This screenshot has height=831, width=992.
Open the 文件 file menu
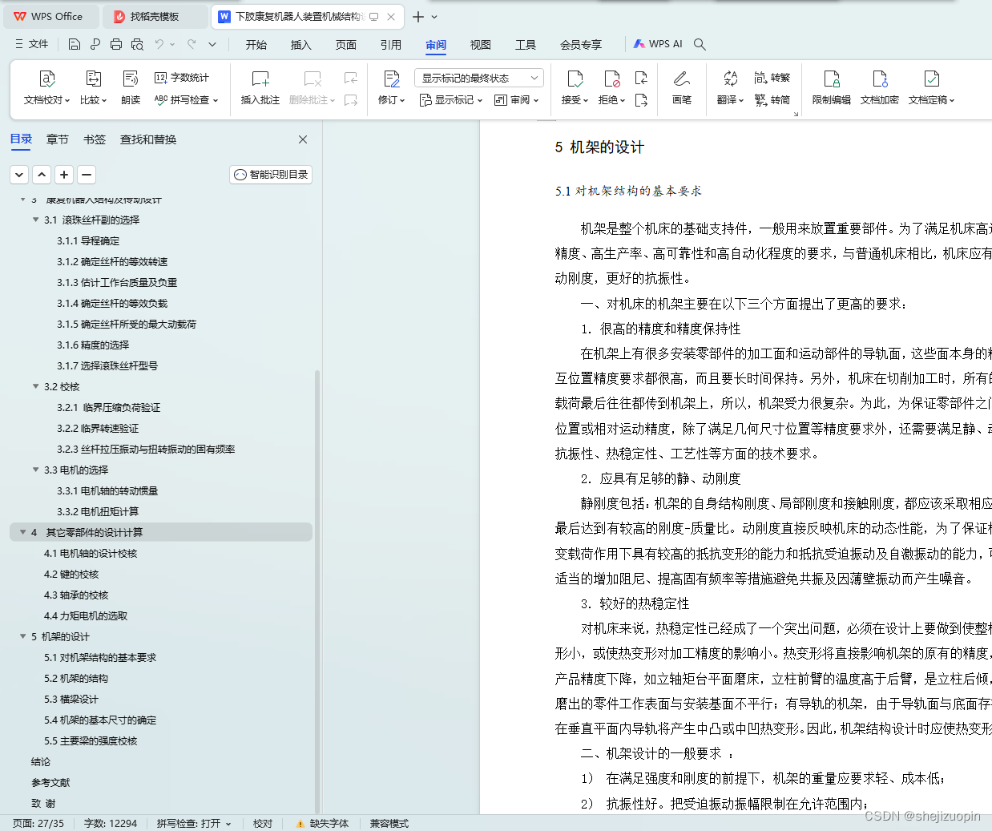32,44
